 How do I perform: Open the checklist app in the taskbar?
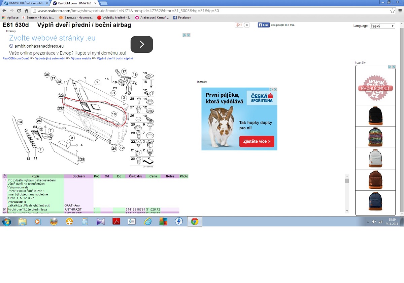[x=132, y=222]
